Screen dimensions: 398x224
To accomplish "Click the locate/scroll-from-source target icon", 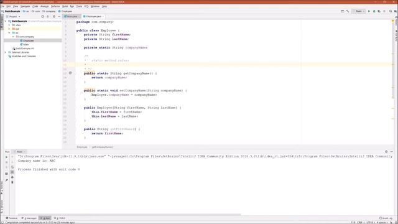I will (43, 17).
